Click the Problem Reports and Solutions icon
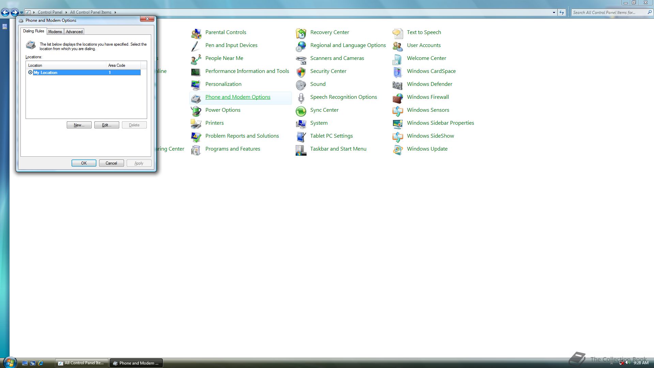Screen dimensions: 654x368 click(196, 137)
